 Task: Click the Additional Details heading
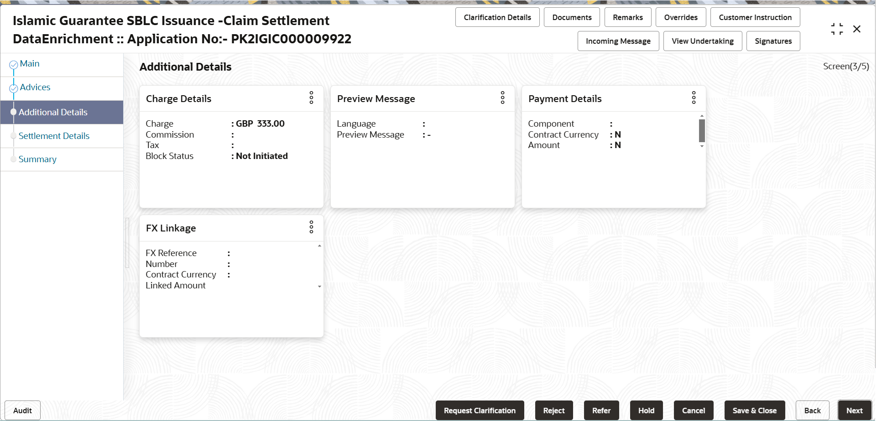[x=185, y=67]
